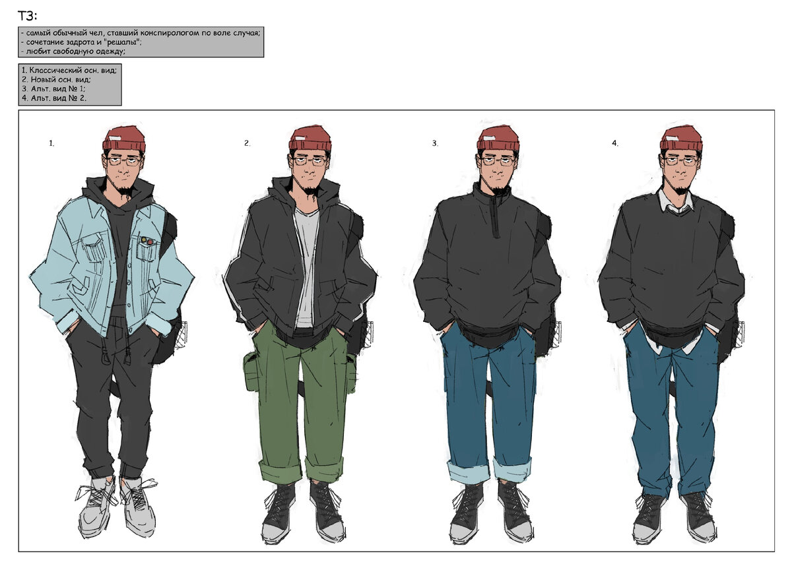Click list entry "3. Альт. вид № 1"
The image size is (792, 572).
click(x=53, y=88)
